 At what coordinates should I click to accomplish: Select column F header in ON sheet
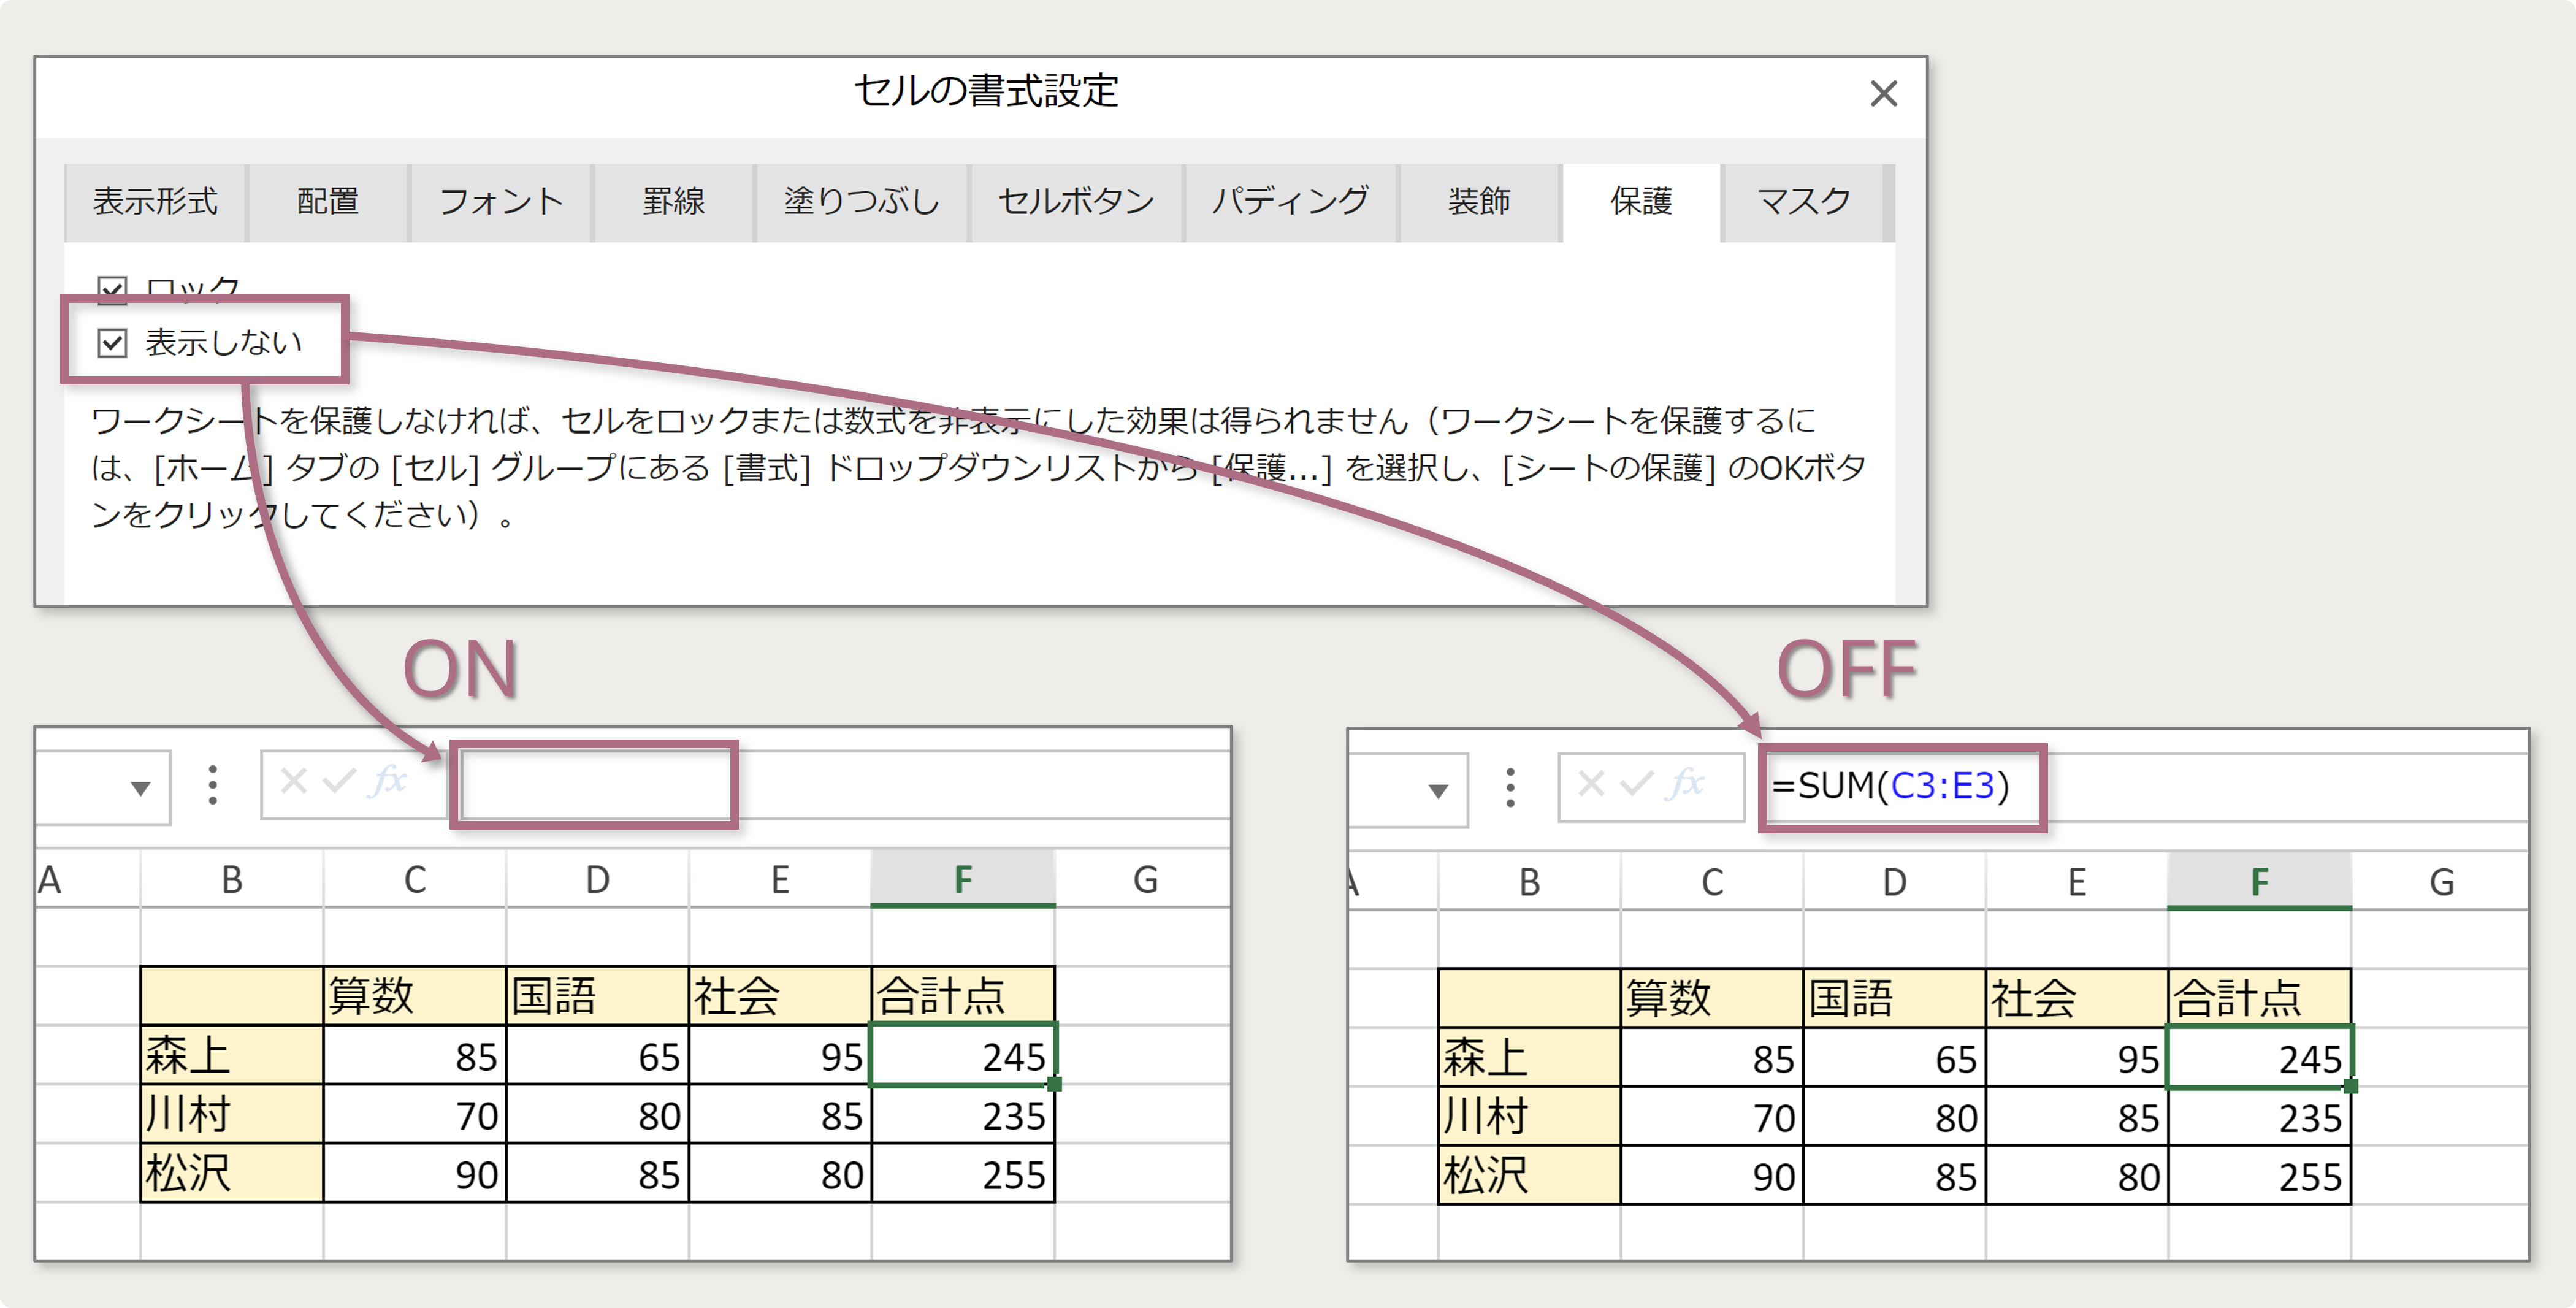pyautogui.click(x=962, y=880)
